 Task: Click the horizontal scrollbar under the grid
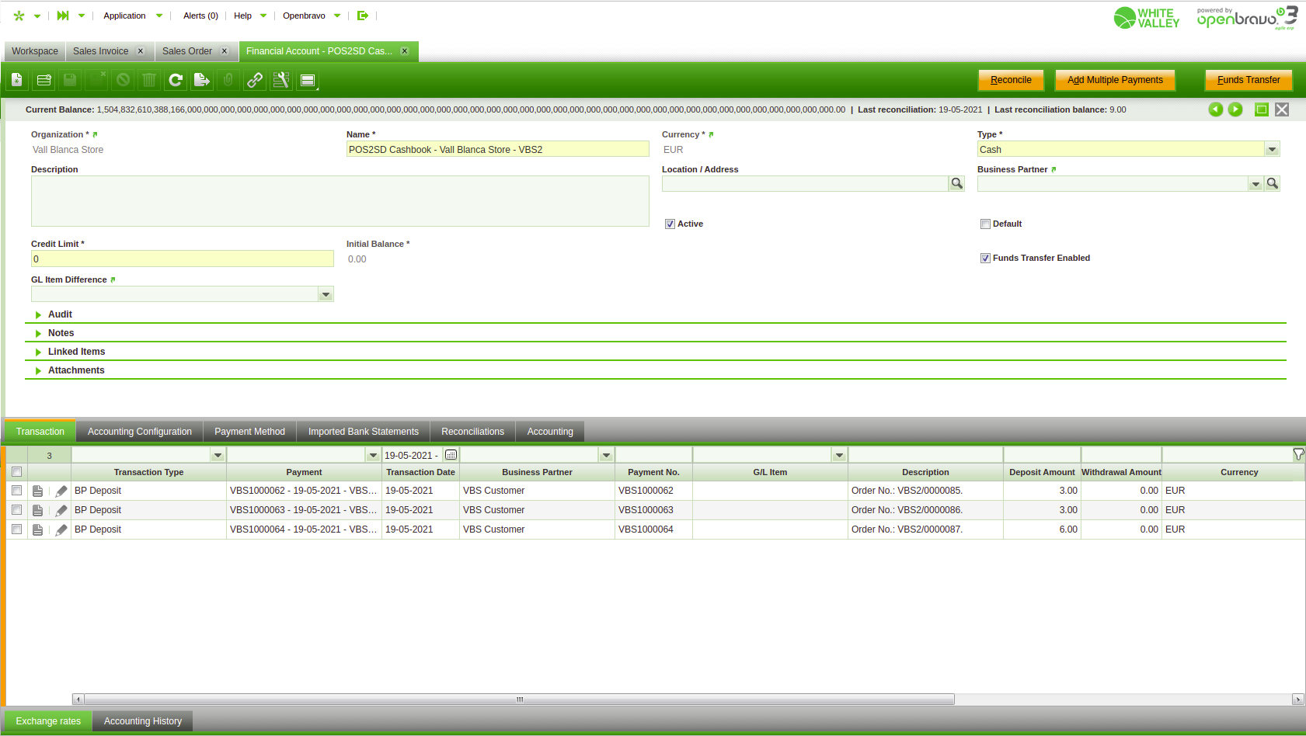pyautogui.click(x=519, y=700)
